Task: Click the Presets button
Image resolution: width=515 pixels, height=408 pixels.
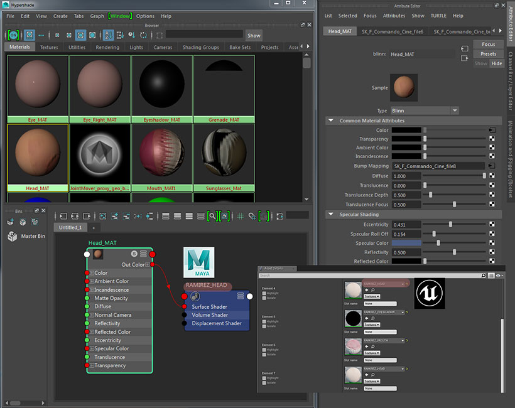Action: pyautogui.click(x=488, y=54)
